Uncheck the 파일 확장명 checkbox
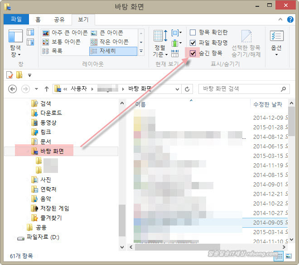299x265 pixels. coord(193,43)
